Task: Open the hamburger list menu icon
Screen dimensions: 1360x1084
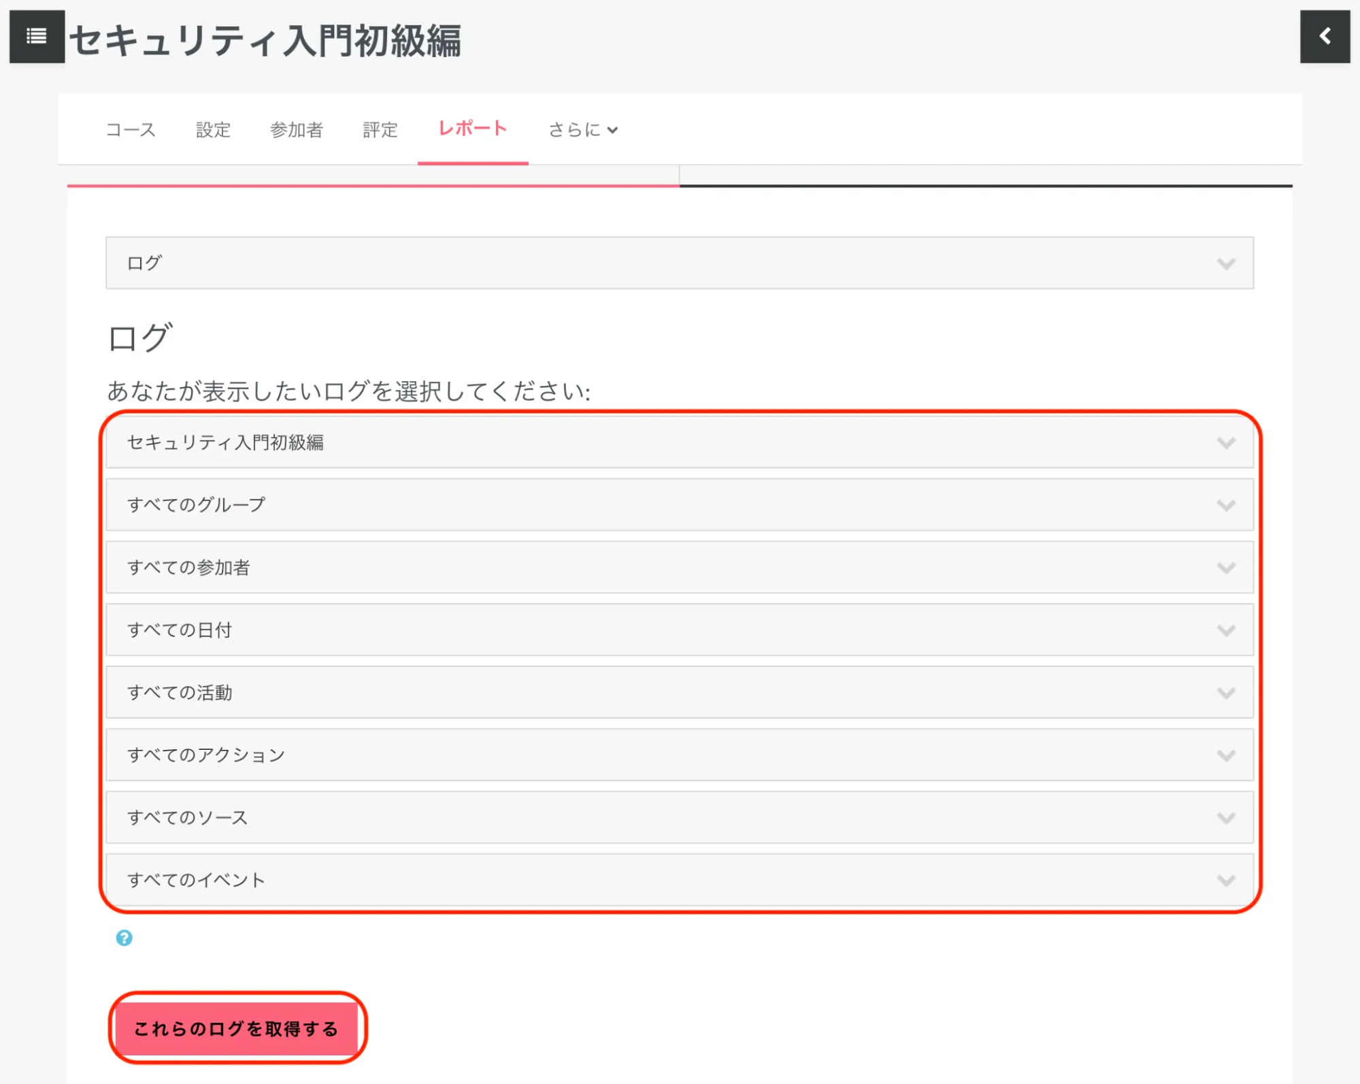Action: coord(37,37)
